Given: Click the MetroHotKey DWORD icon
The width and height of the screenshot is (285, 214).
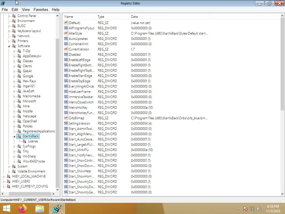Looking at the screenshot, I should (66, 107).
